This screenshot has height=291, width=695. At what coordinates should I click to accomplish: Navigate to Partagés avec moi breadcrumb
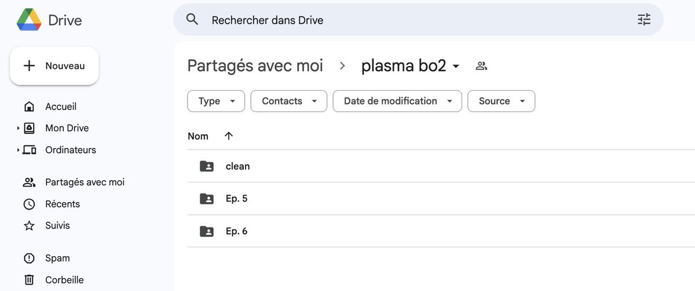(x=255, y=66)
